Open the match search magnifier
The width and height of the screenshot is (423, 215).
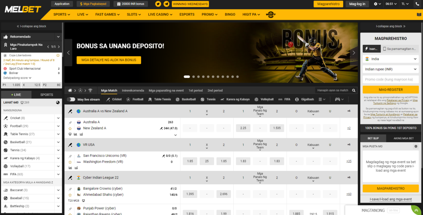354,91
